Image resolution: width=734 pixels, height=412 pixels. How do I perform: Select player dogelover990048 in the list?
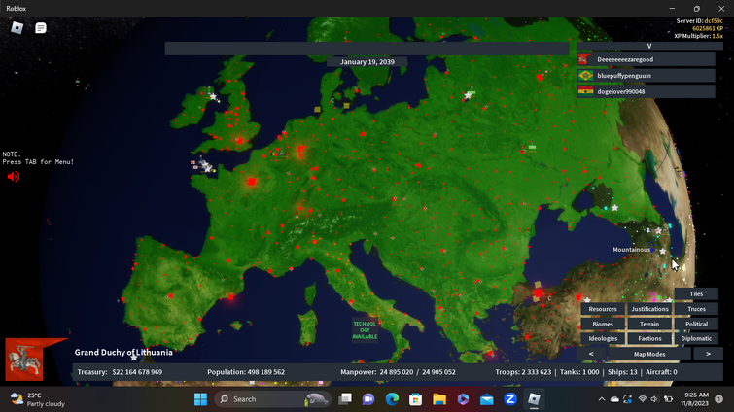646,91
